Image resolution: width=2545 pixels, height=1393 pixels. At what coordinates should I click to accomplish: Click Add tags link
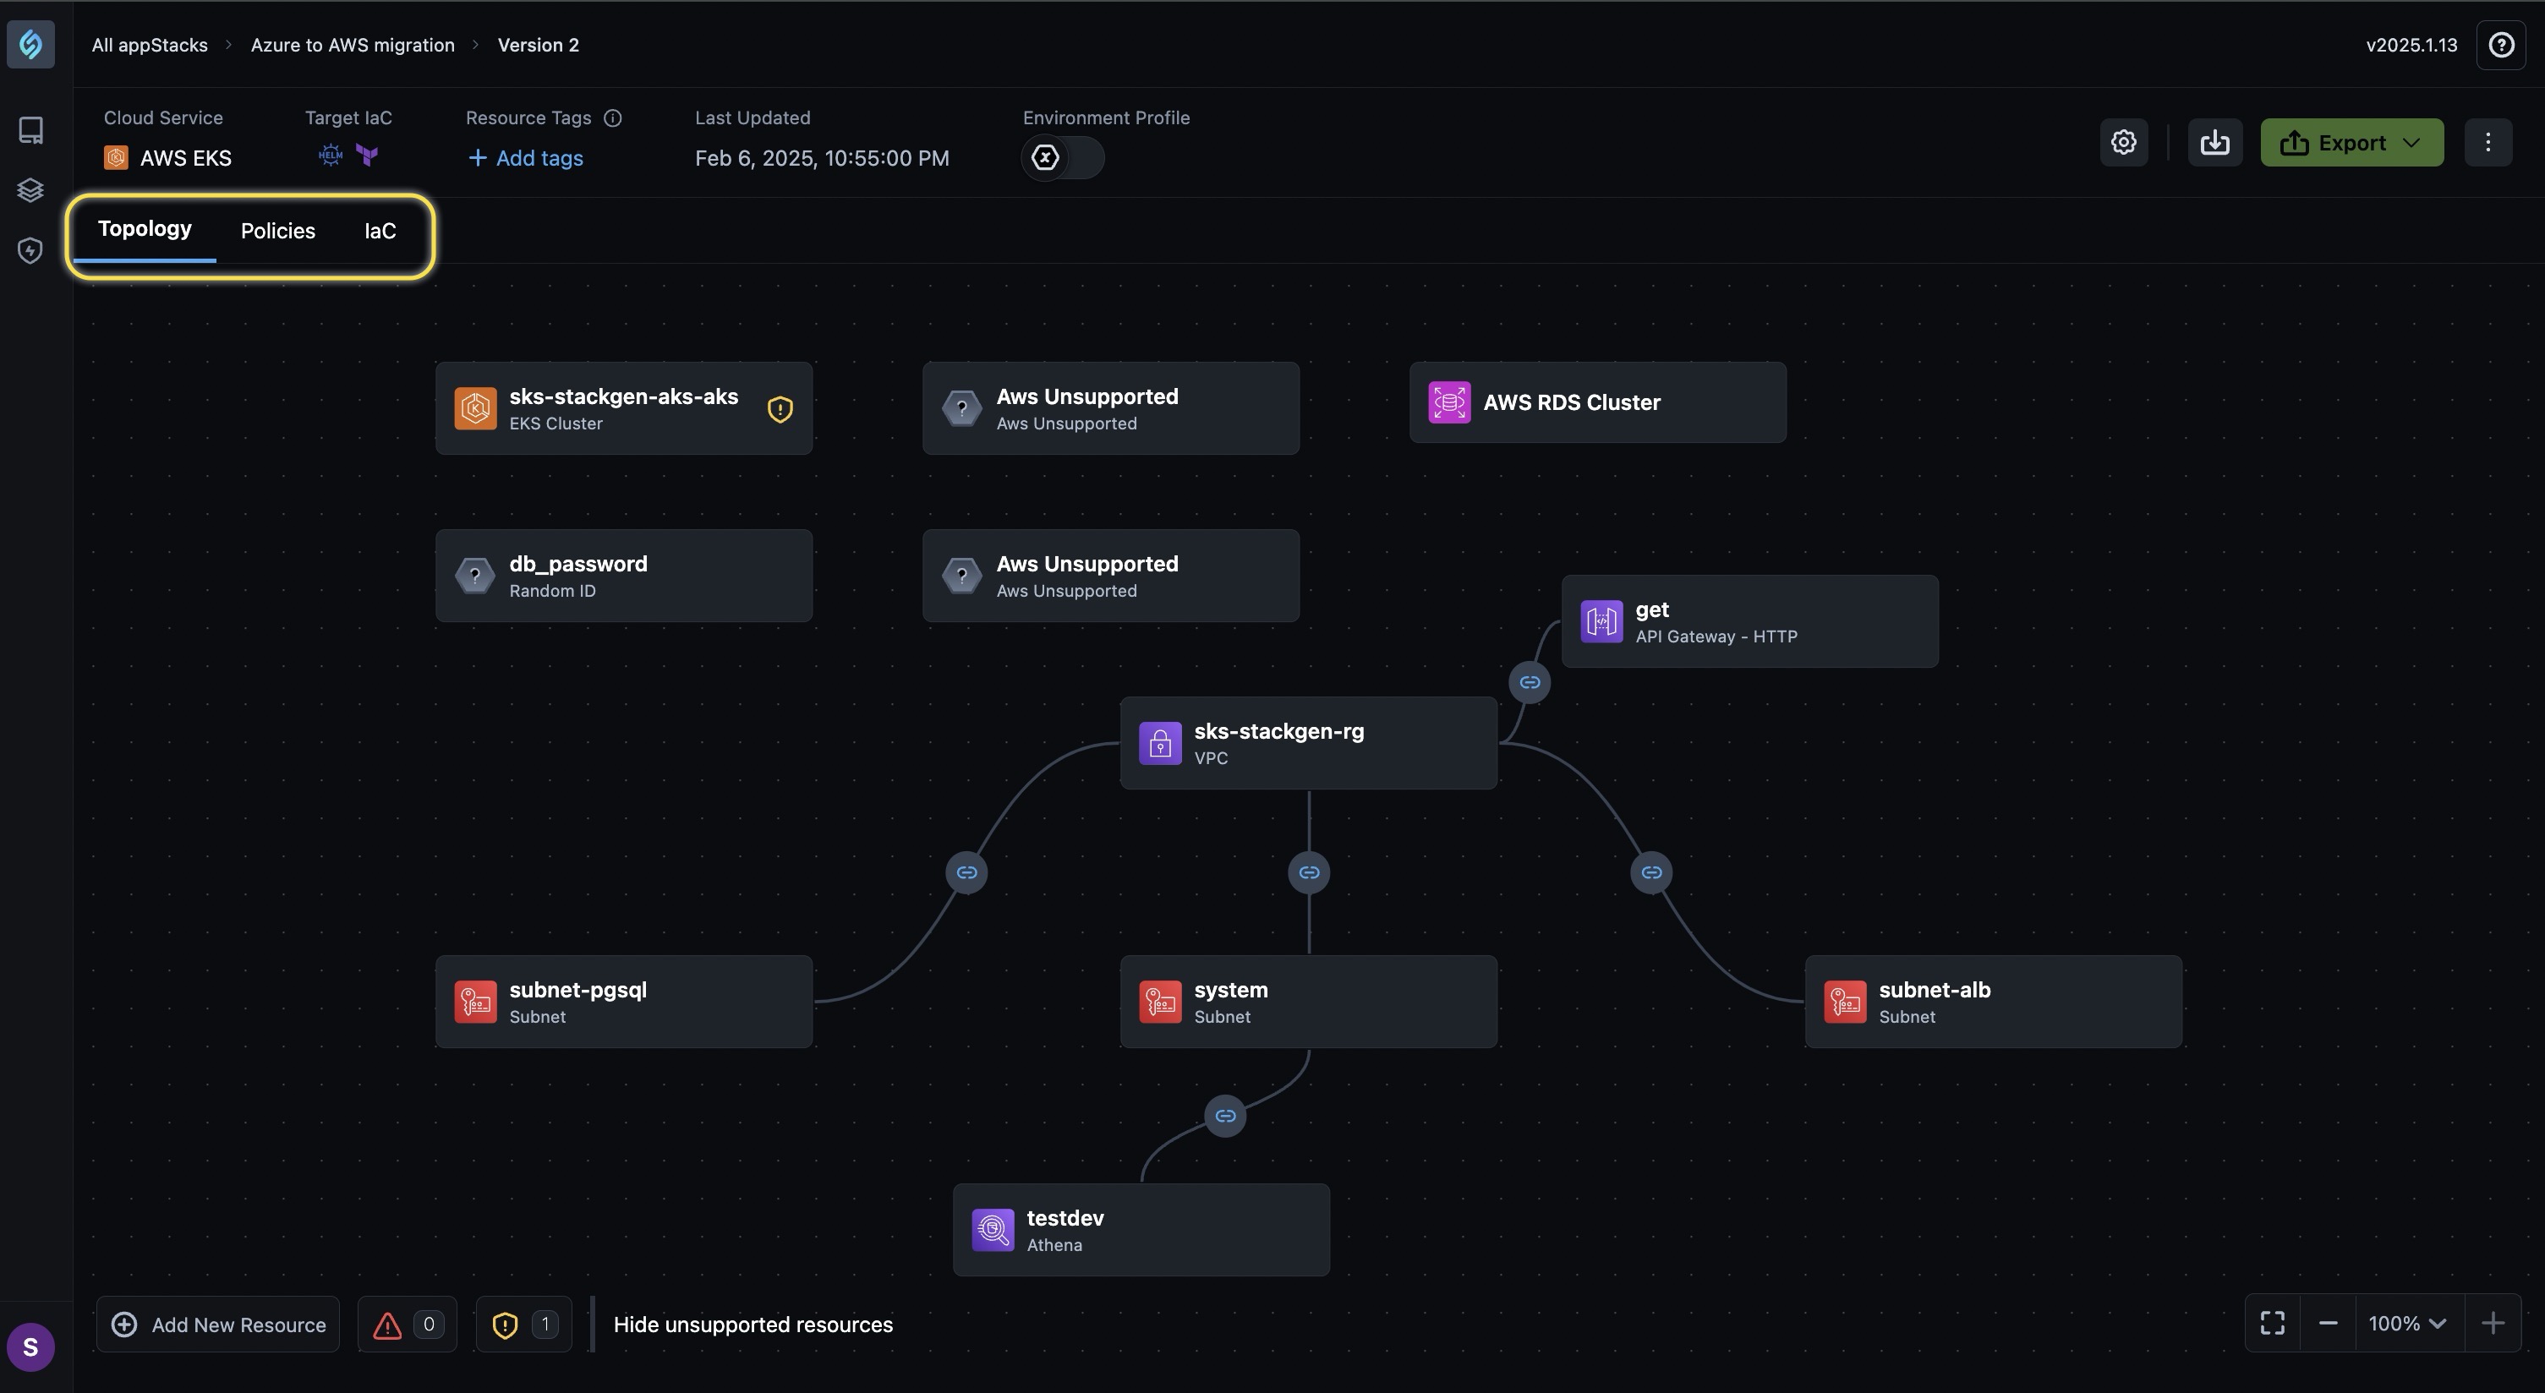[526, 158]
